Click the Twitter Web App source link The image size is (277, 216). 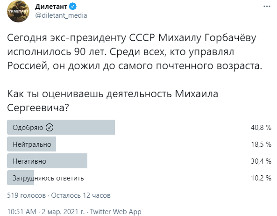click(x=116, y=211)
